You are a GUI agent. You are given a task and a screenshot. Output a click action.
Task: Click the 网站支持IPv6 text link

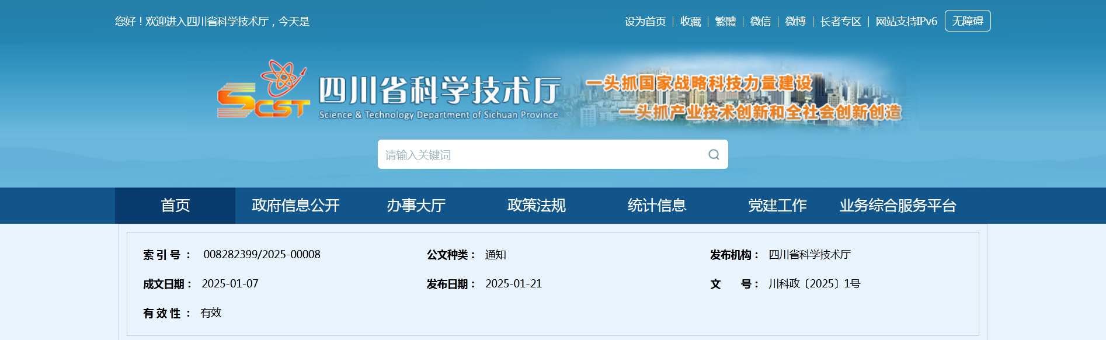point(906,22)
